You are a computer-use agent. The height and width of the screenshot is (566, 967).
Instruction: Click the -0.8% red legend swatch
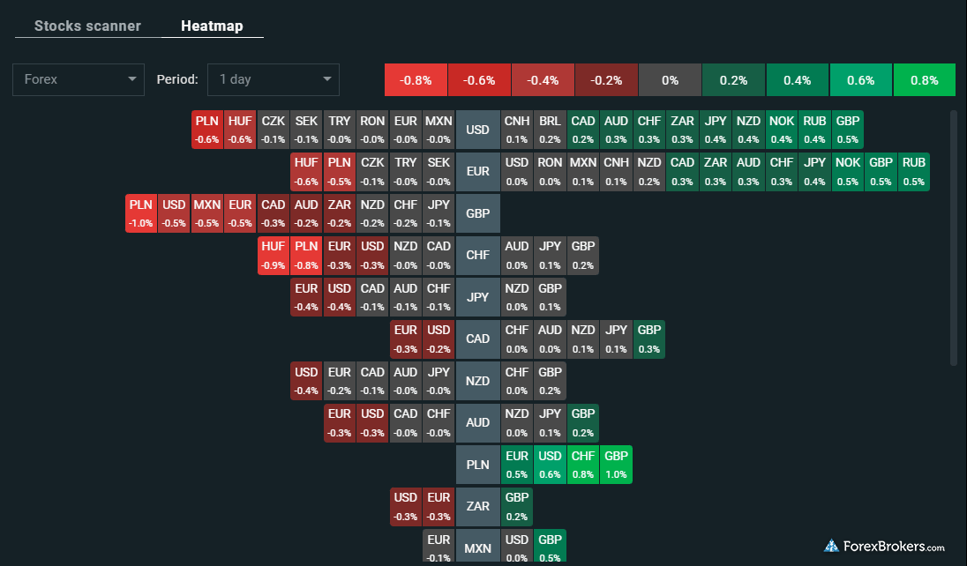coord(416,80)
